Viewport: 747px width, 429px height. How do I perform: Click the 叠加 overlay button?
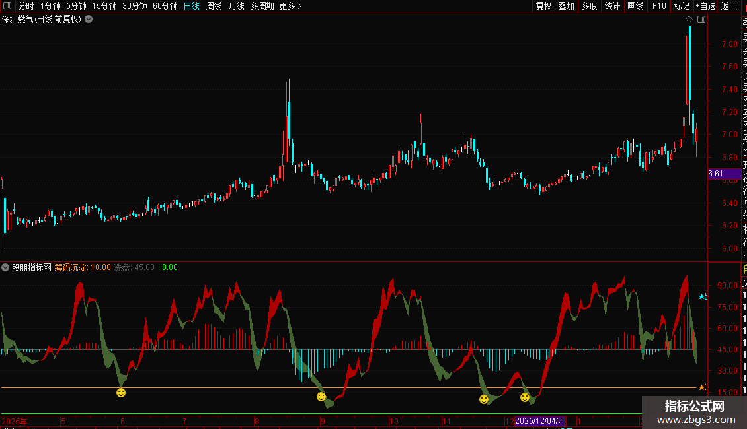tap(567, 6)
